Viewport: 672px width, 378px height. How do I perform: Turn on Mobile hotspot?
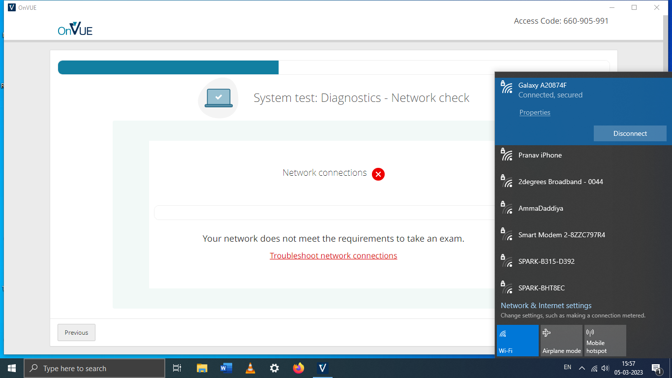(605, 340)
